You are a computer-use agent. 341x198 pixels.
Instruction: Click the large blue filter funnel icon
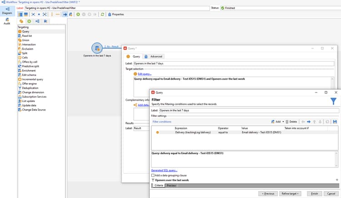pyautogui.click(x=333, y=101)
